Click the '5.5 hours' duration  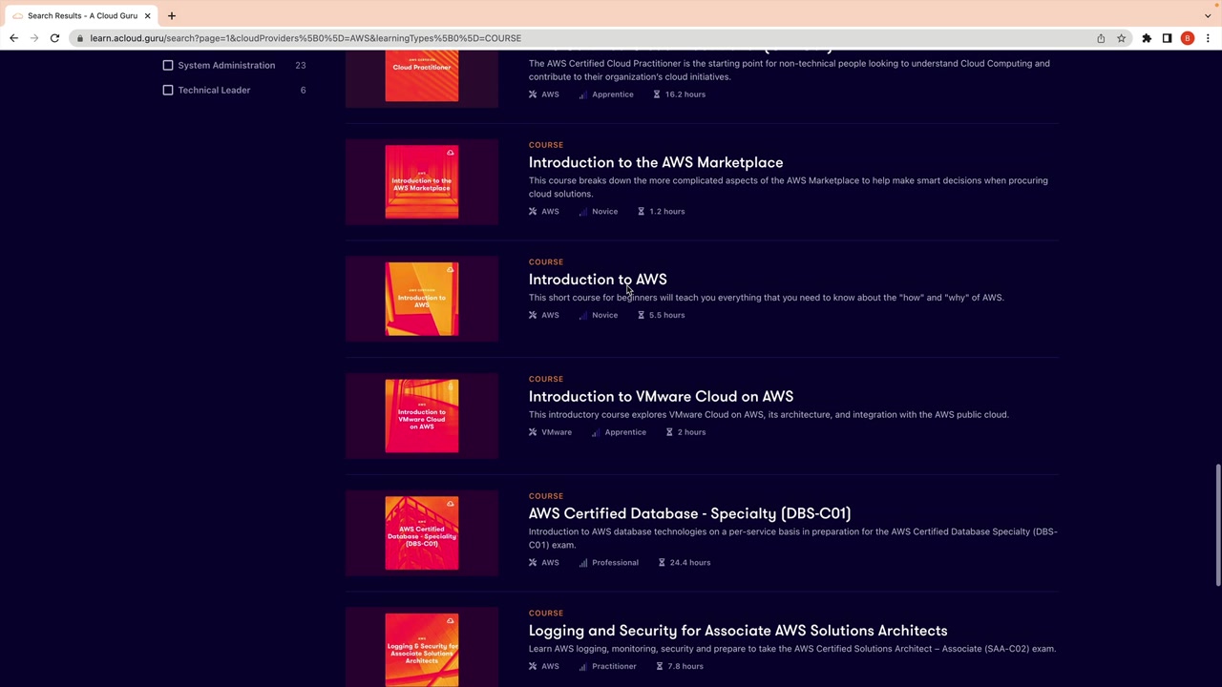(x=667, y=315)
